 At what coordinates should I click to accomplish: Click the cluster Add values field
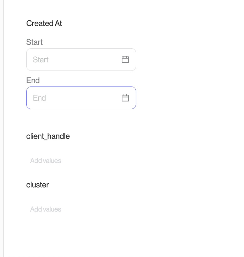point(78,209)
